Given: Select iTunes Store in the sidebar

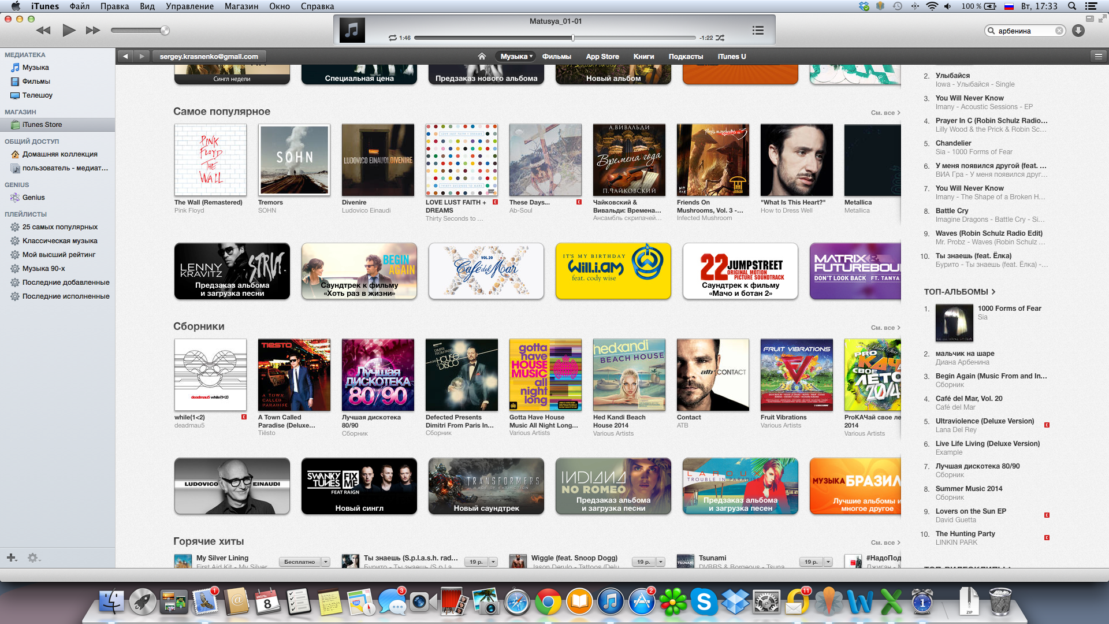Looking at the screenshot, I should click(x=58, y=125).
